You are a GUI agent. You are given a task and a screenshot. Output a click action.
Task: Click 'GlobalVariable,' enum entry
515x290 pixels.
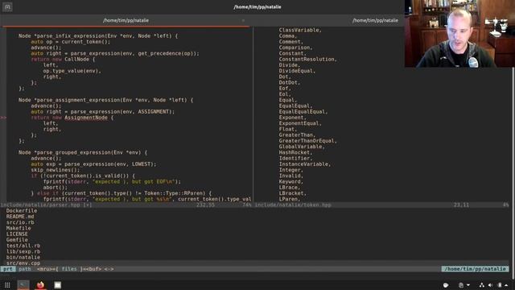point(302,147)
